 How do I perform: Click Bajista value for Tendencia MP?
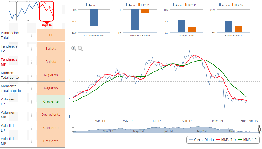[51, 62]
